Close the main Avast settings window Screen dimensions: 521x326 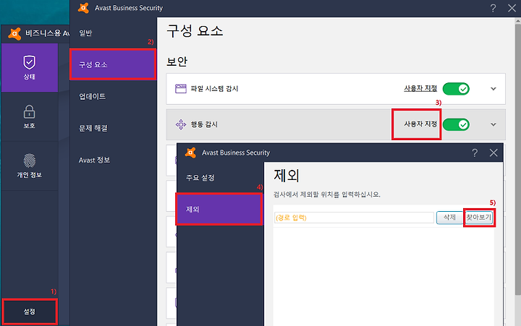coord(512,8)
